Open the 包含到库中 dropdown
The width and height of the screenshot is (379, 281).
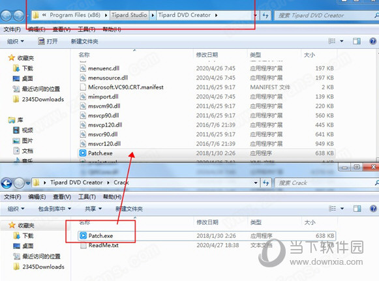55,209
